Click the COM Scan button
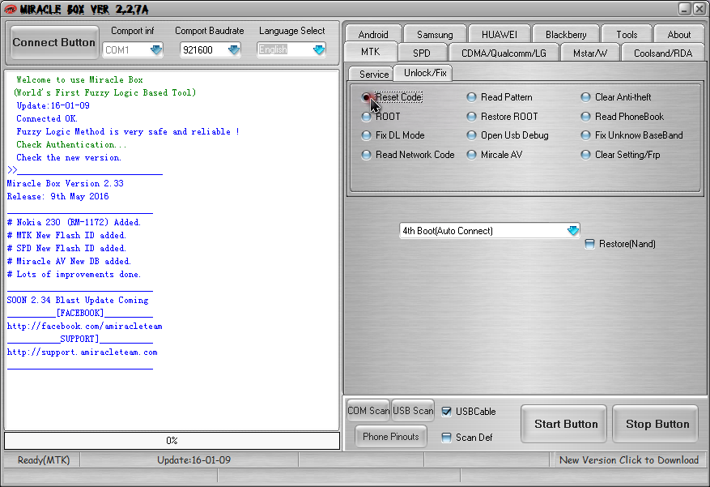 point(368,411)
